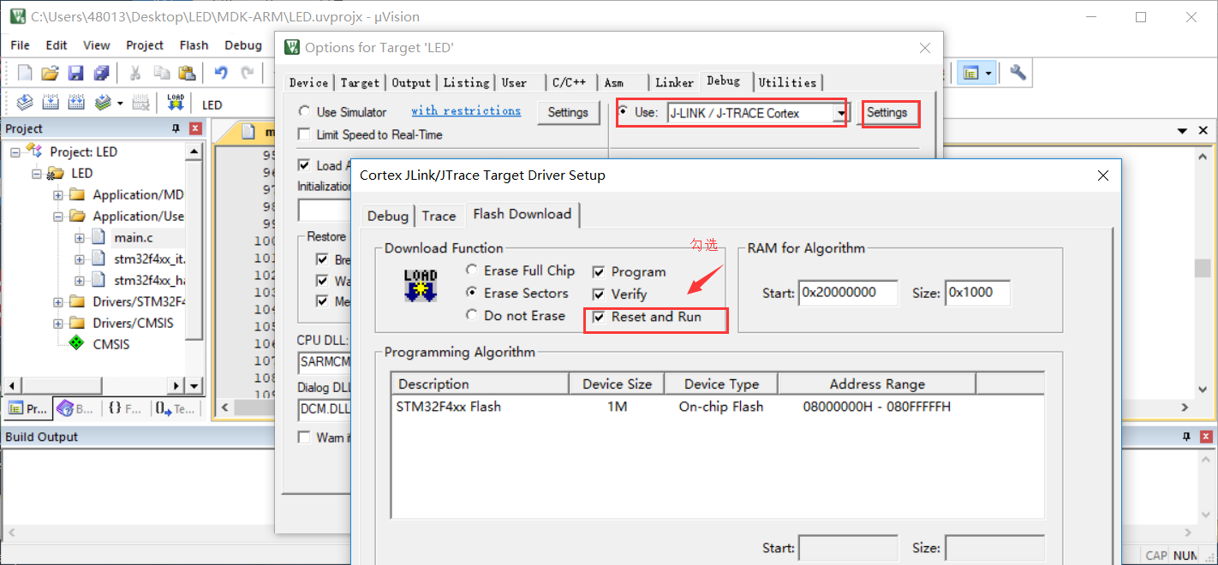Click the Copy icon in the toolbar

161,74
